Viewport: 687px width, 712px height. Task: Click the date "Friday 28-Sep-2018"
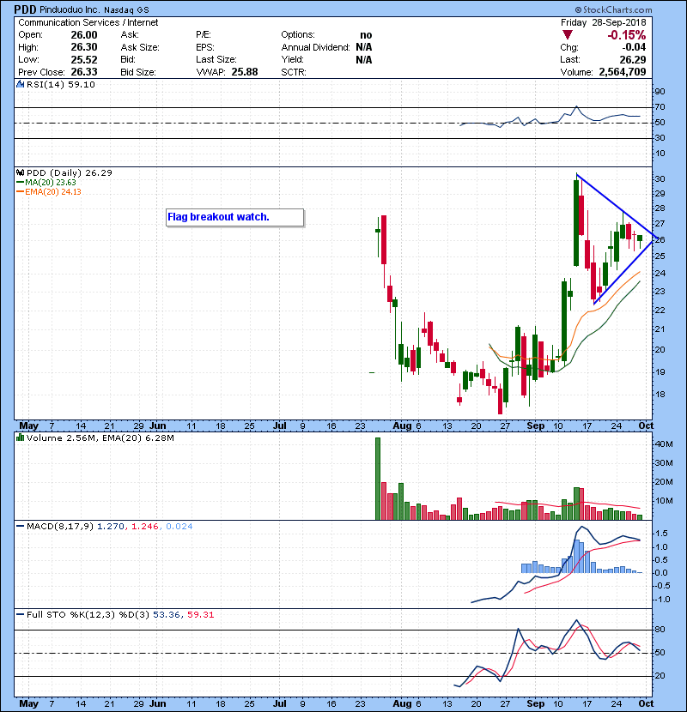pos(604,22)
